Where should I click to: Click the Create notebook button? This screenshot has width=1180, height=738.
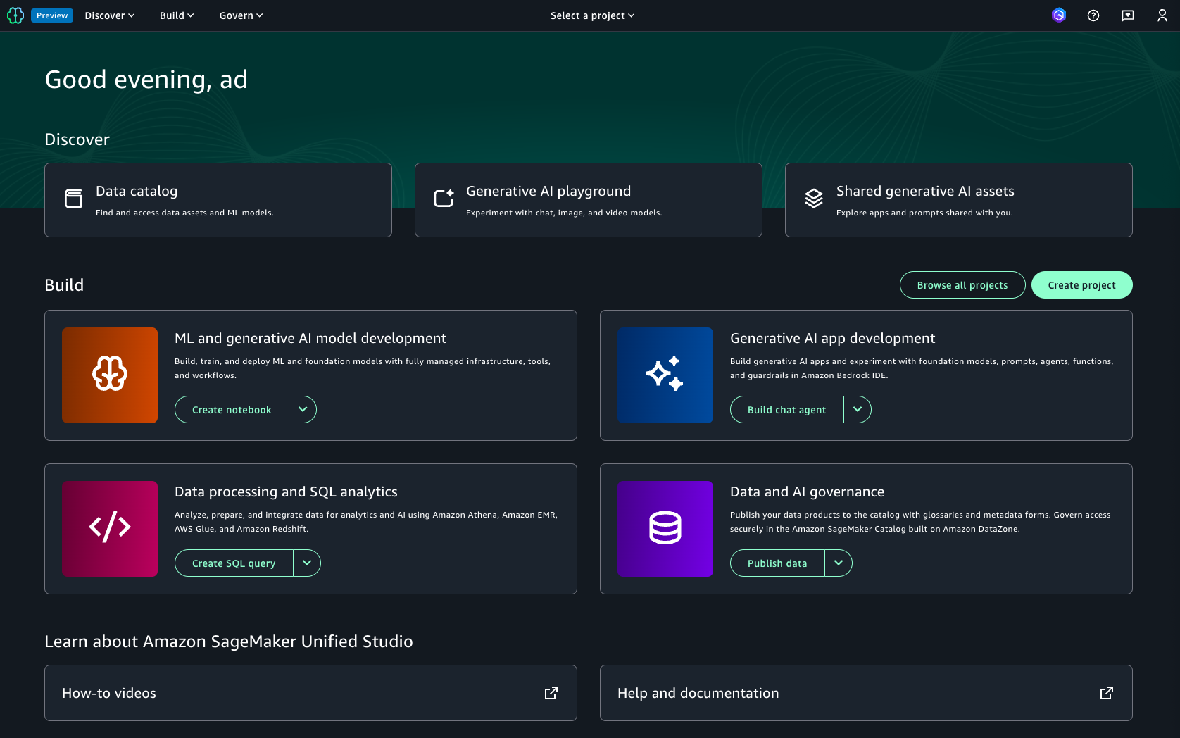click(x=232, y=410)
